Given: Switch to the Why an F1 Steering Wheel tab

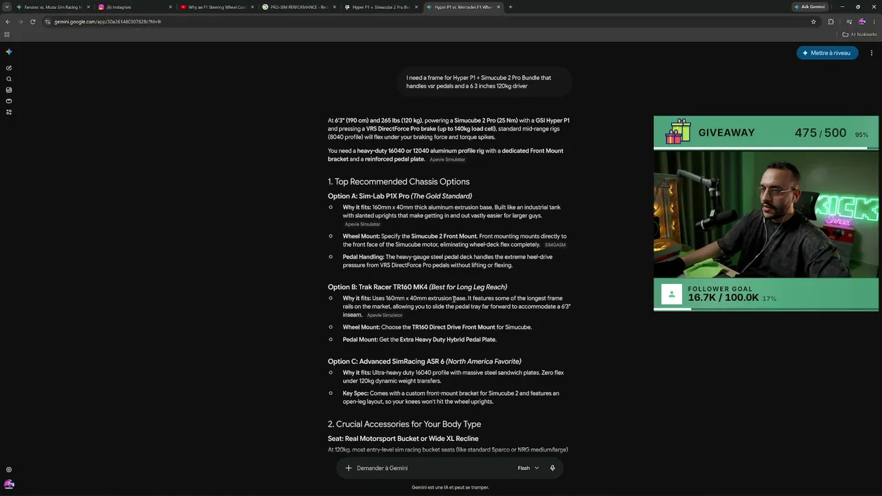Looking at the screenshot, I should point(216,7).
